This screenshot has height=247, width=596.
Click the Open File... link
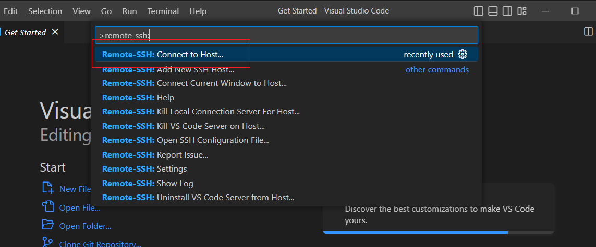80,207
